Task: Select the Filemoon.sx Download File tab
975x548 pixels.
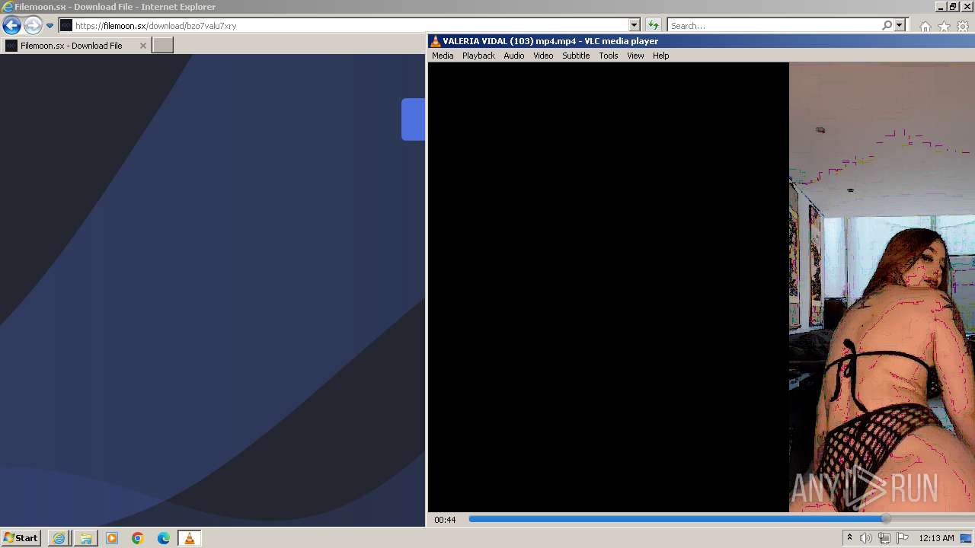Action: pyautogui.click(x=75, y=46)
